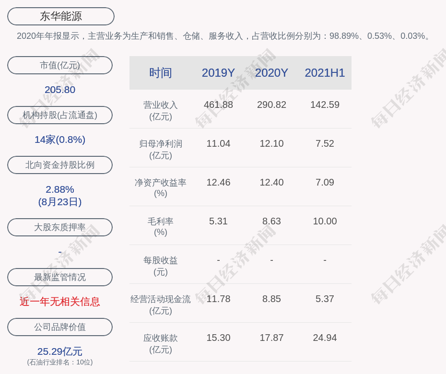Click the red 近一年无相关信息 text

(60, 302)
